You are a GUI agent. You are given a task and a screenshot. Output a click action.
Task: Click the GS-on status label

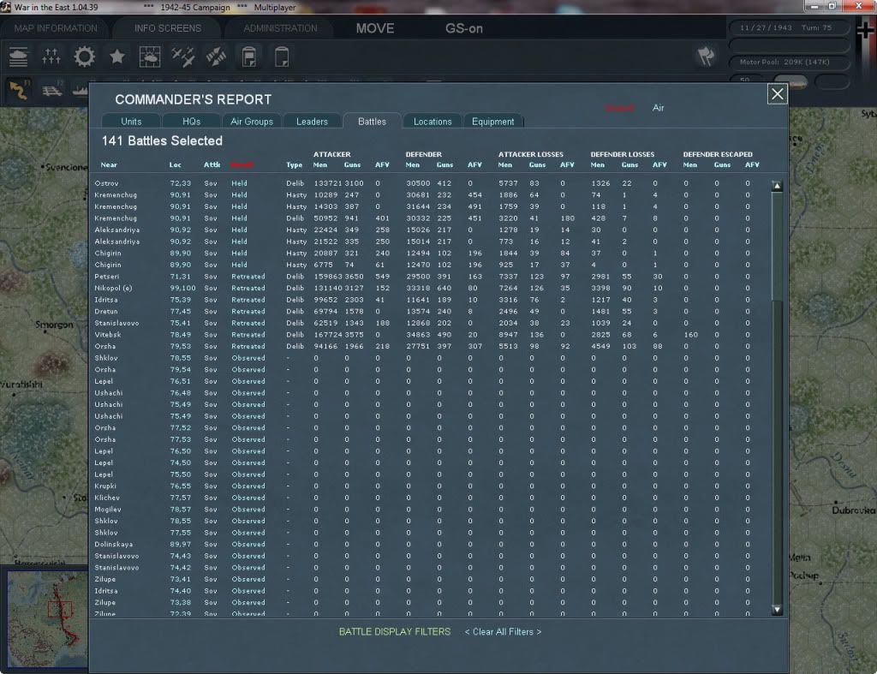[x=464, y=28]
